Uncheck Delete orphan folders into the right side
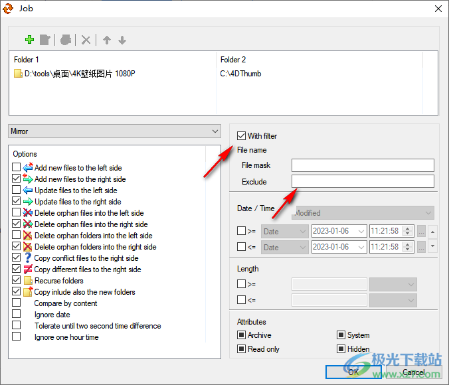Viewport: 449px width, 385px height. [x=17, y=246]
